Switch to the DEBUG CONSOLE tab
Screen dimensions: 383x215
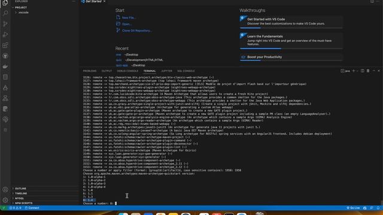point(127,71)
